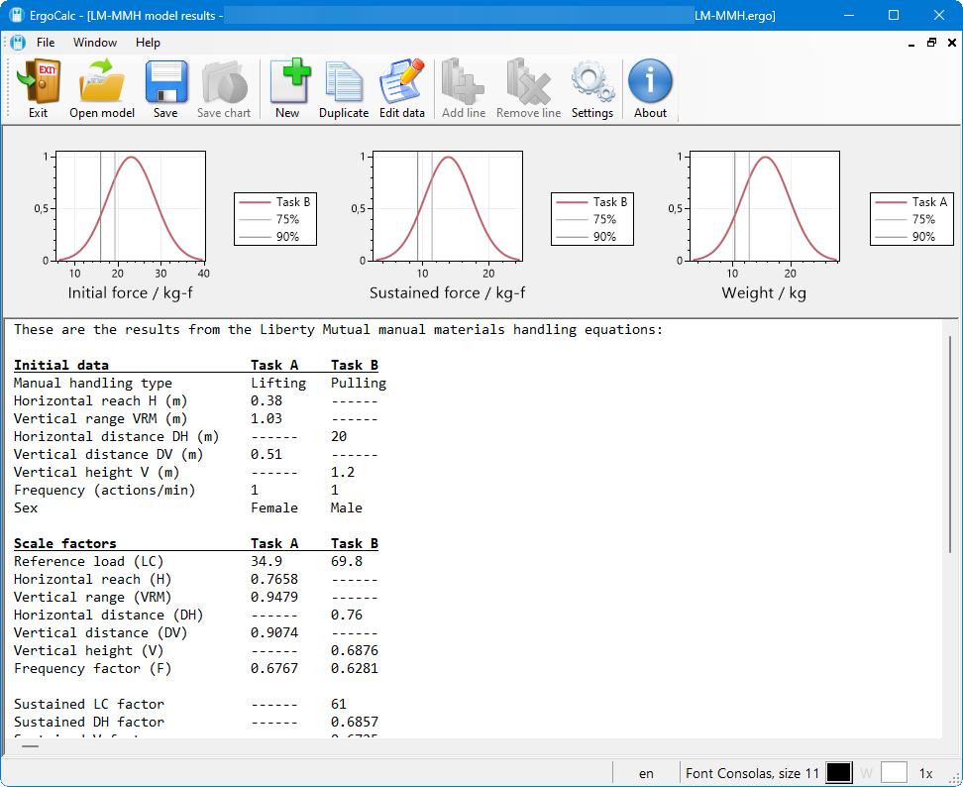Click the Initial force chart

(x=131, y=206)
